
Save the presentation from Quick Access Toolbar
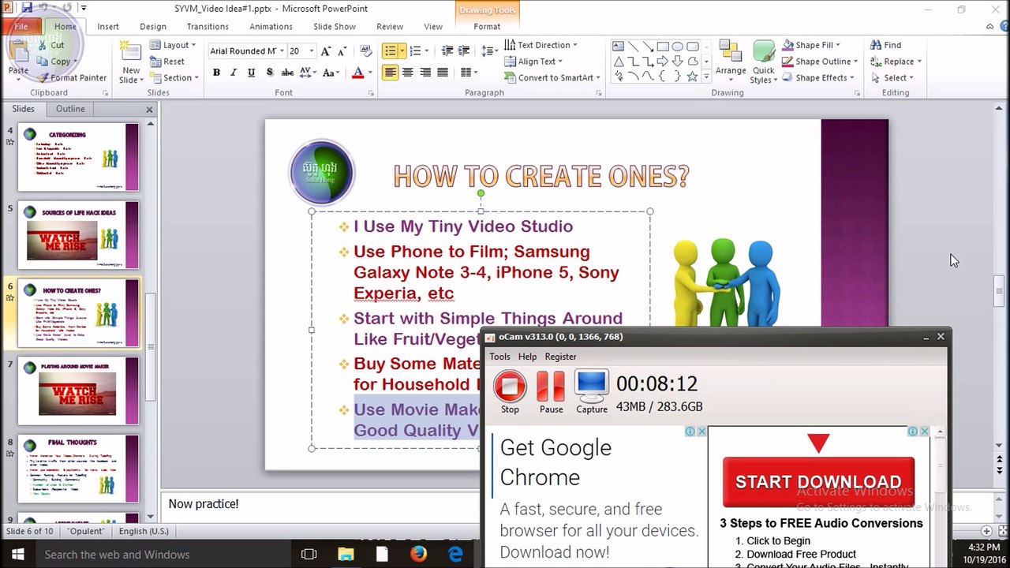tap(28, 8)
